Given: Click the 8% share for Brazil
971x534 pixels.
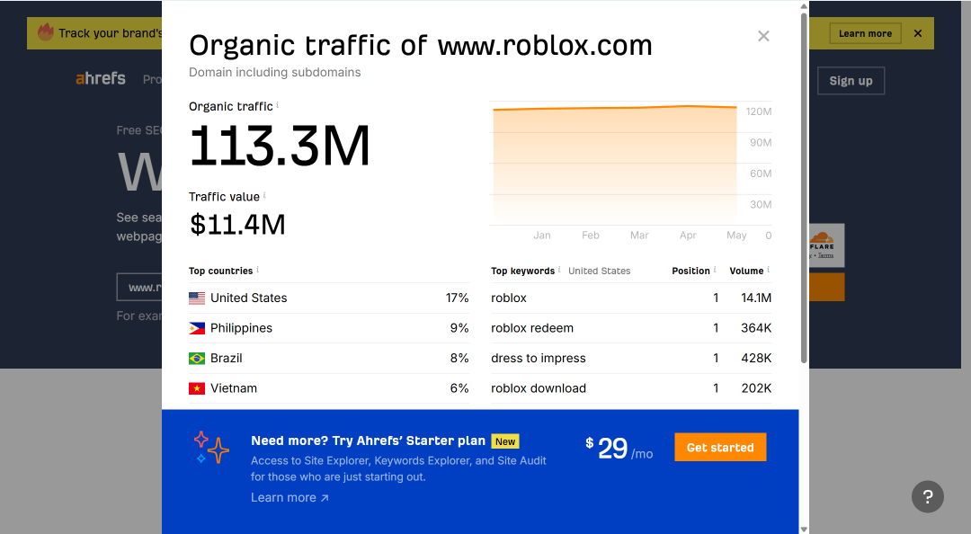Looking at the screenshot, I should click(x=459, y=358).
